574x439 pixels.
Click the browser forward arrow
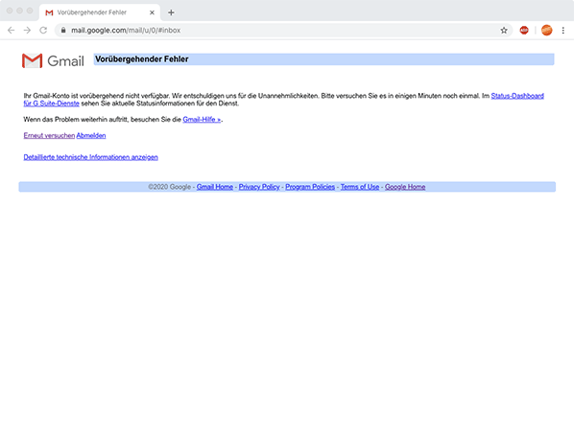[x=27, y=31]
